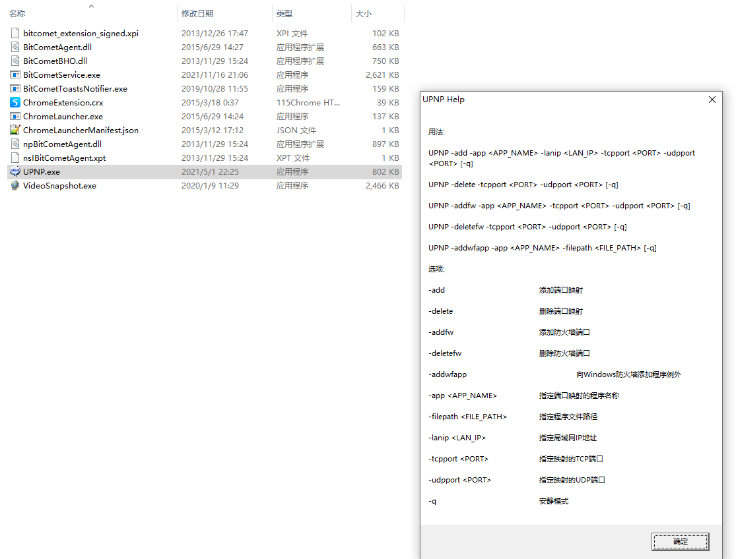The height and width of the screenshot is (559, 736).
Task: Click the size value 802 KB
Action: 386,171
